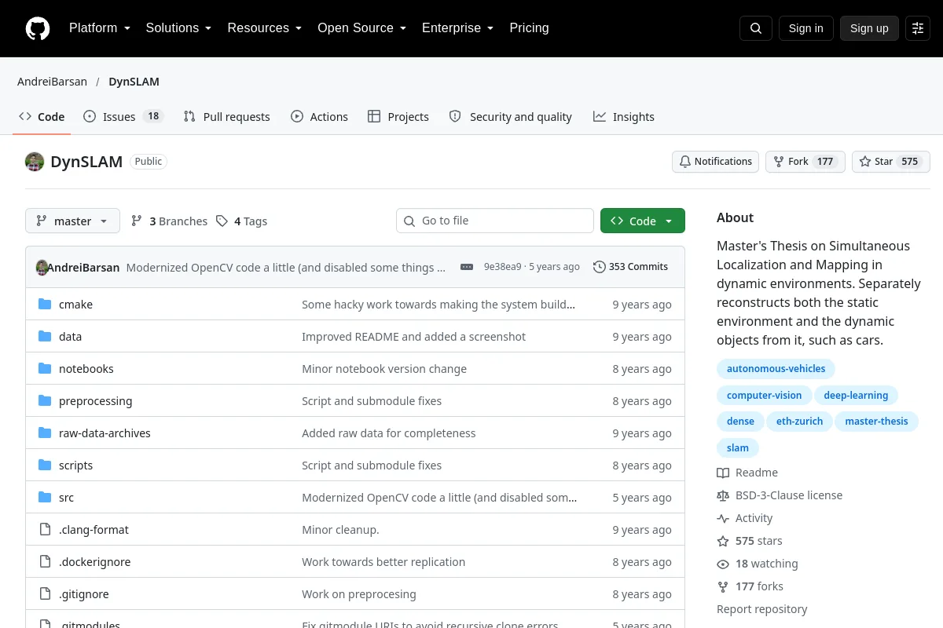Open the DynSLAM breadcrumb link
This screenshot has height=628, width=943.
click(134, 82)
